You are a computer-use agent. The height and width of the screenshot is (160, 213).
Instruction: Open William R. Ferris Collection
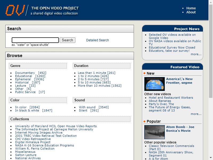point(35,149)
